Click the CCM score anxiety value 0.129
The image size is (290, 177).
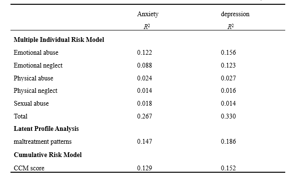[x=144, y=168]
